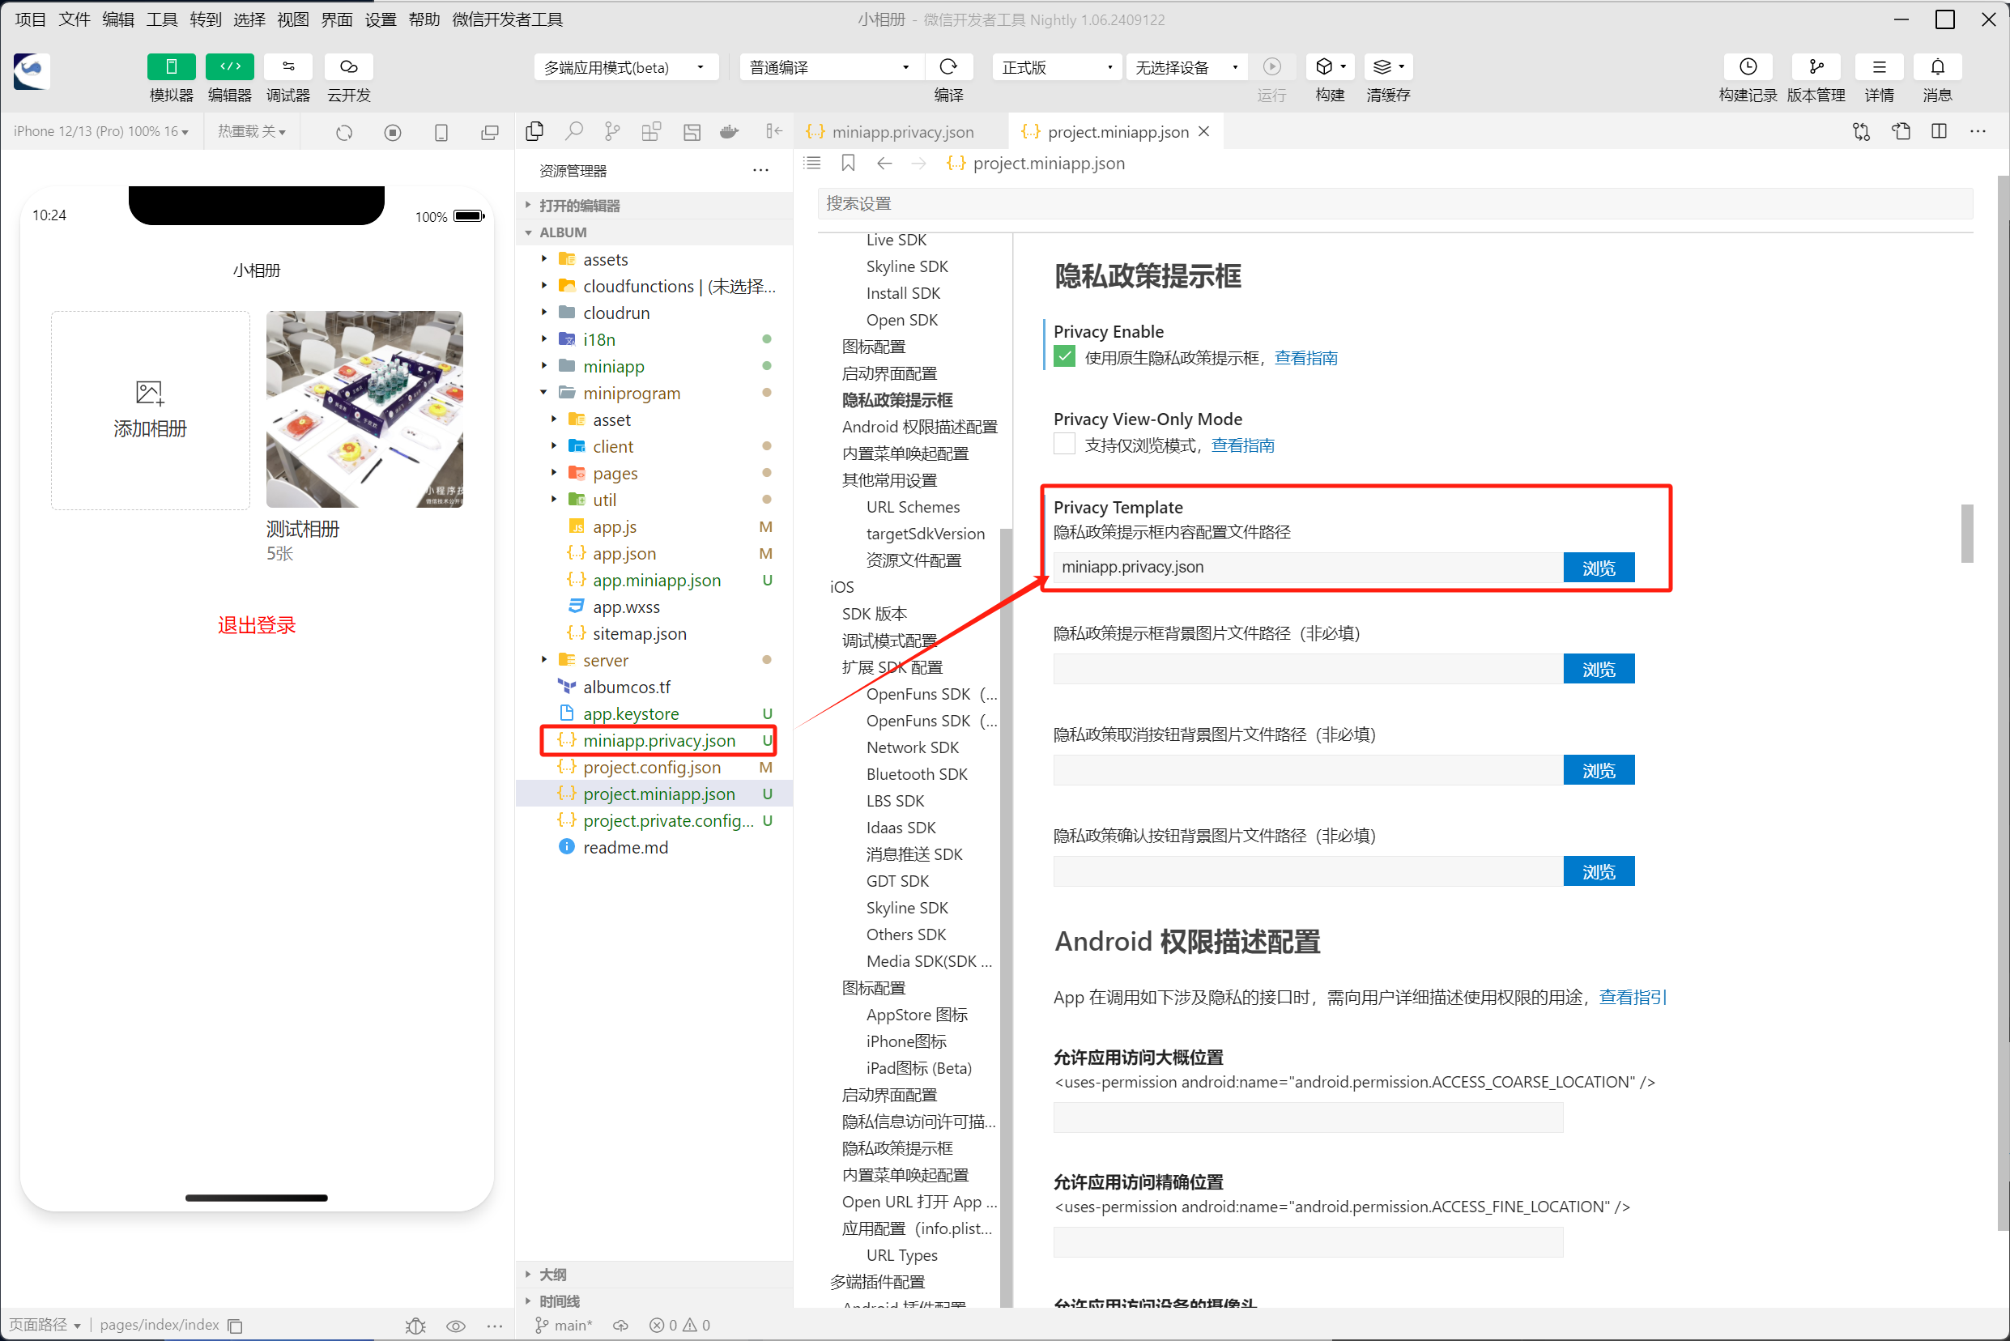Open the 测试相册 album thumbnail
The height and width of the screenshot is (1341, 2010).
[x=364, y=409]
